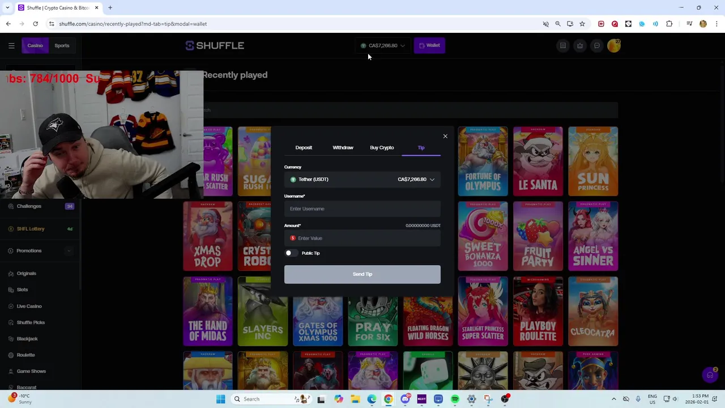Expand the CA$7,266.80 balance dropdown in header
725x408 pixels.
[x=383, y=45]
